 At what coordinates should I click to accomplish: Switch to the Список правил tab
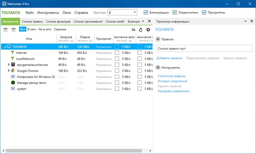coord(32,22)
